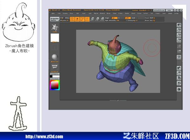
Task: Click the camera snapshot icon
Action: point(179,89)
